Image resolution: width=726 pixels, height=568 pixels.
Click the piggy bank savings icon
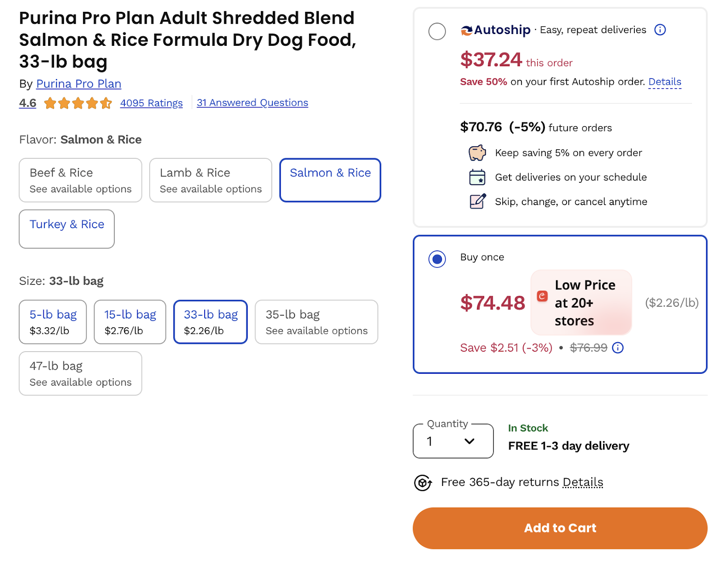(x=477, y=153)
